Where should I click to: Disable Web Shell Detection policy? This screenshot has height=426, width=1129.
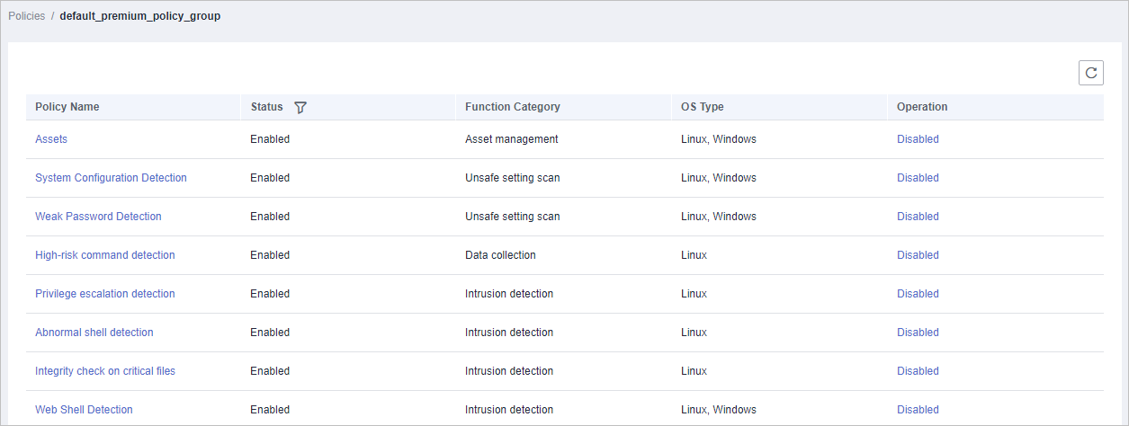point(918,410)
